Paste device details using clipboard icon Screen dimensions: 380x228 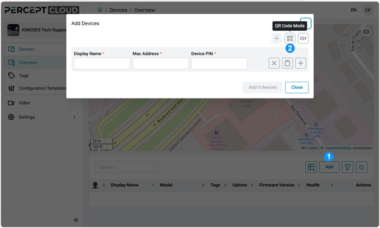coord(287,63)
